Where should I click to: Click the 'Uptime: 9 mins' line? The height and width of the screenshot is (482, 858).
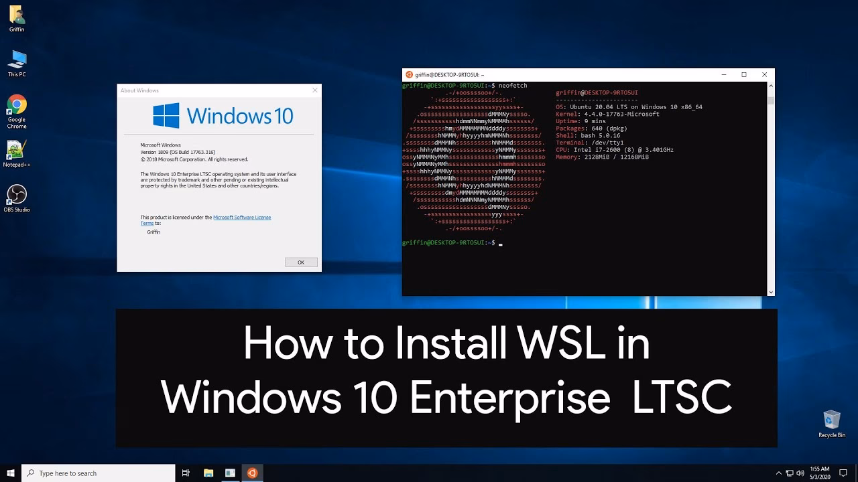tap(580, 121)
